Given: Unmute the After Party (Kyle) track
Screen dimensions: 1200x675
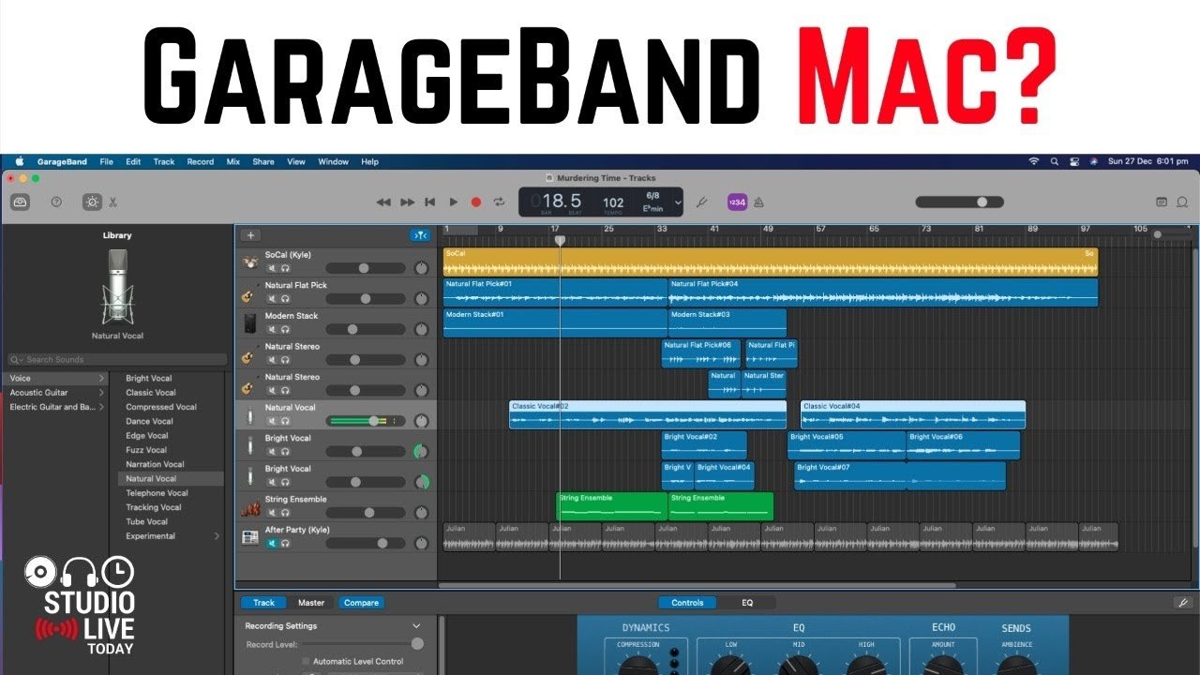Looking at the screenshot, I should coord(272,543).
